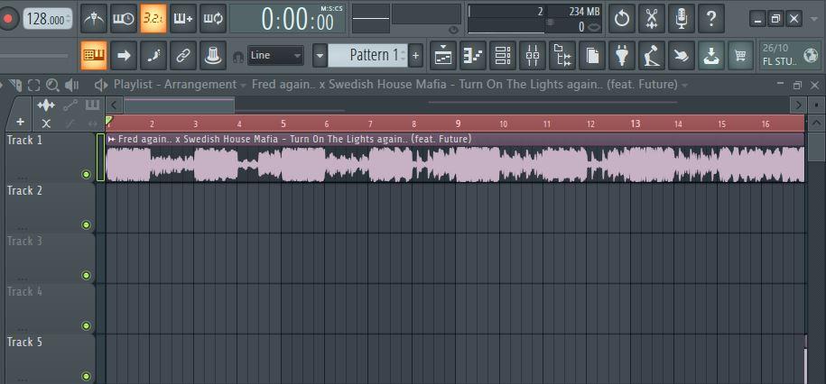826x384 pixels.
Task: Click the plus add-track button
Action: [20, 122]
